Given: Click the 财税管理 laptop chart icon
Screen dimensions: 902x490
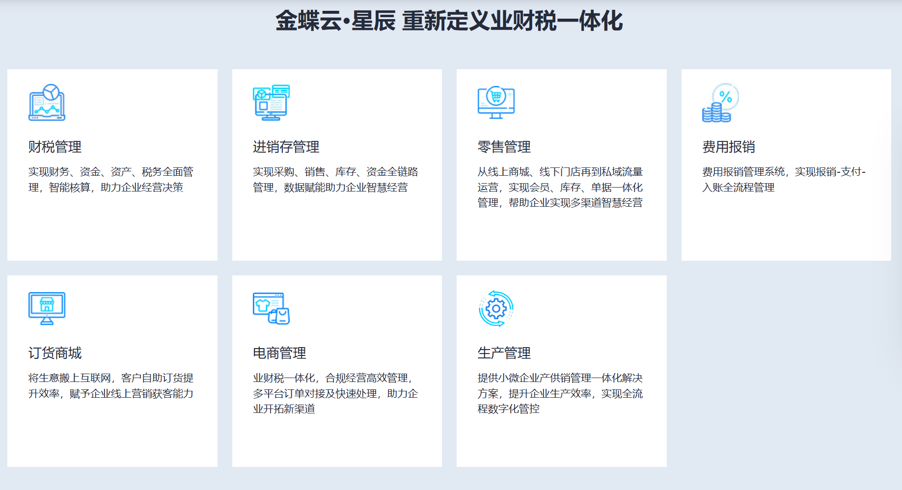Looking at the screenshot, I should tap(47, 102).
